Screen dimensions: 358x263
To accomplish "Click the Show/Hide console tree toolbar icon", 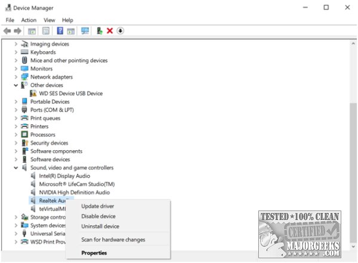I will (x=32, y=31).
